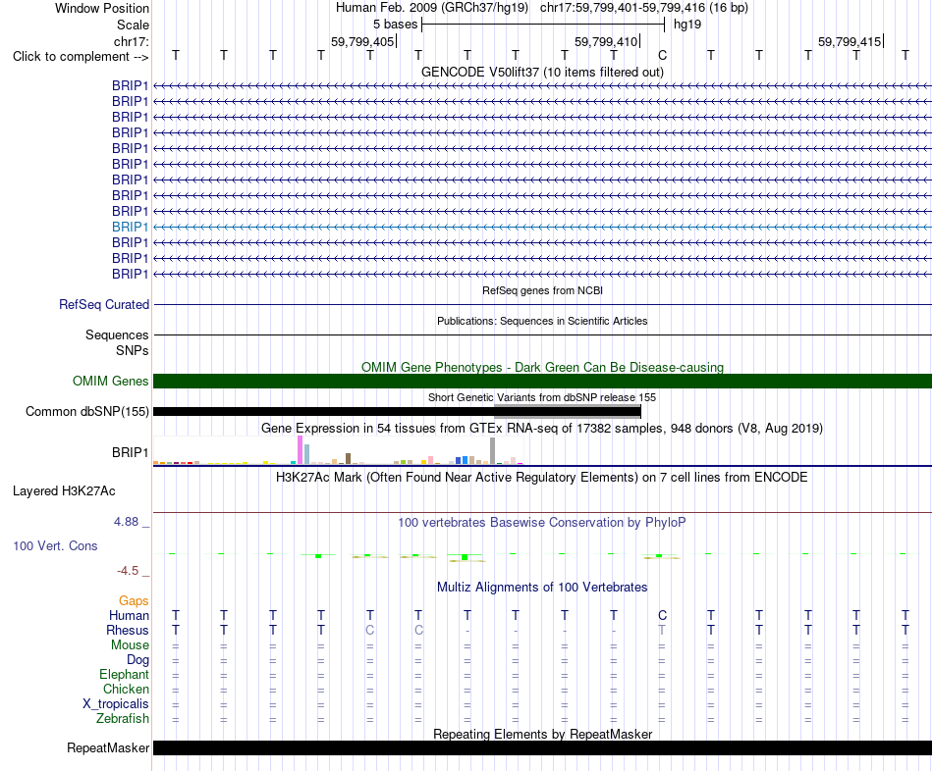Open 'Repeating Elements by RepeatMasker' title
This screenshot has width=933, height=771.
point(542,734)
